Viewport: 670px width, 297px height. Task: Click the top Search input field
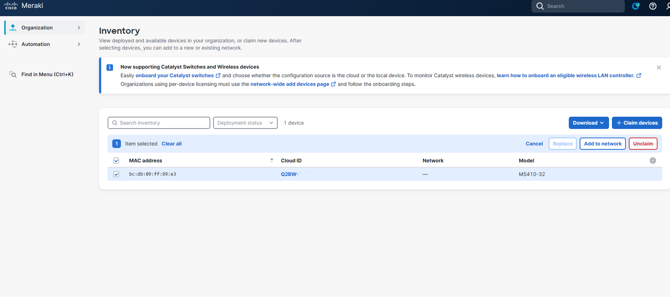tap(578, 6)
